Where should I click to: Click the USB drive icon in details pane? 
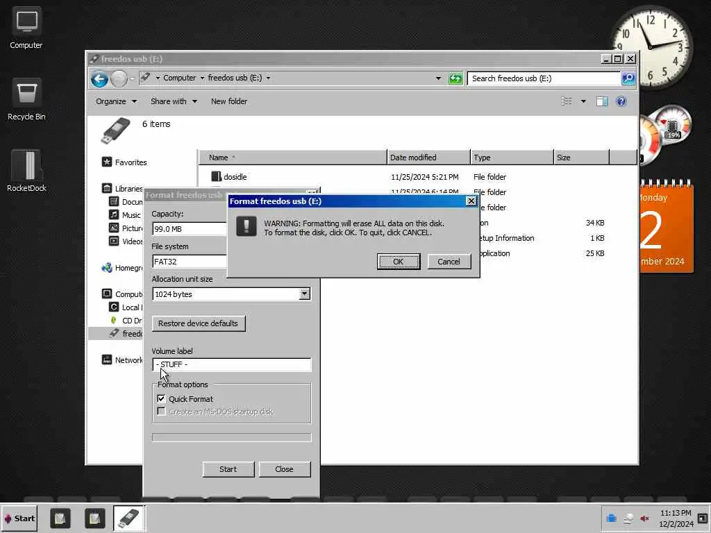tap(115, 130)
